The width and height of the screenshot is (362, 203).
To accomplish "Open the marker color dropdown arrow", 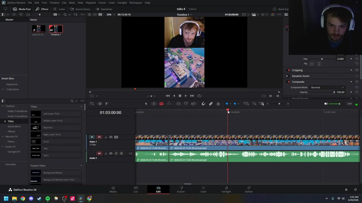I will click(238, 104).
